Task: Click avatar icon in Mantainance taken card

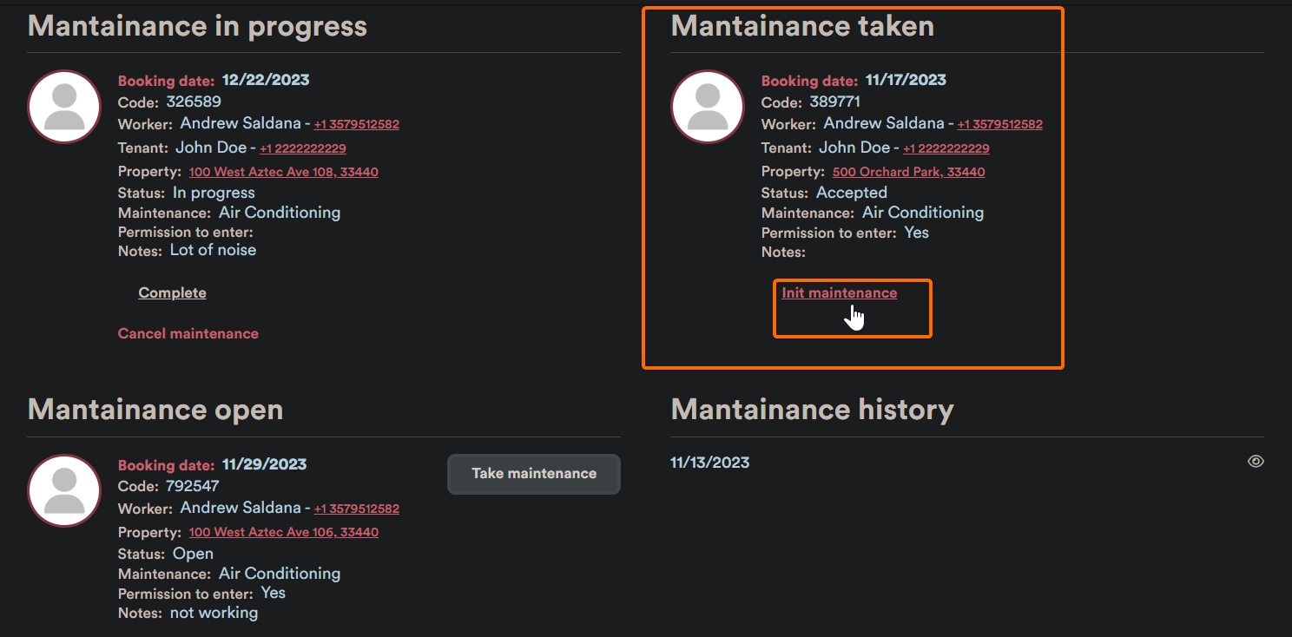Action: [x=708, y=107]
